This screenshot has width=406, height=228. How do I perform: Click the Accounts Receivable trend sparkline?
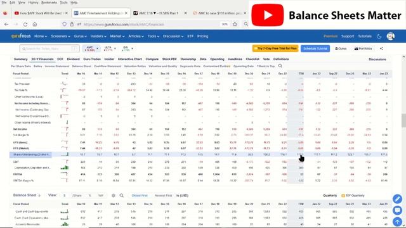pos(65,224)
